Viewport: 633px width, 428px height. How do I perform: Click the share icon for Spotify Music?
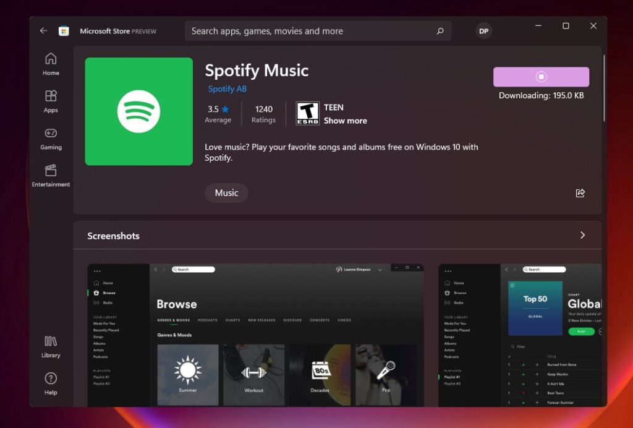point(580,193)
